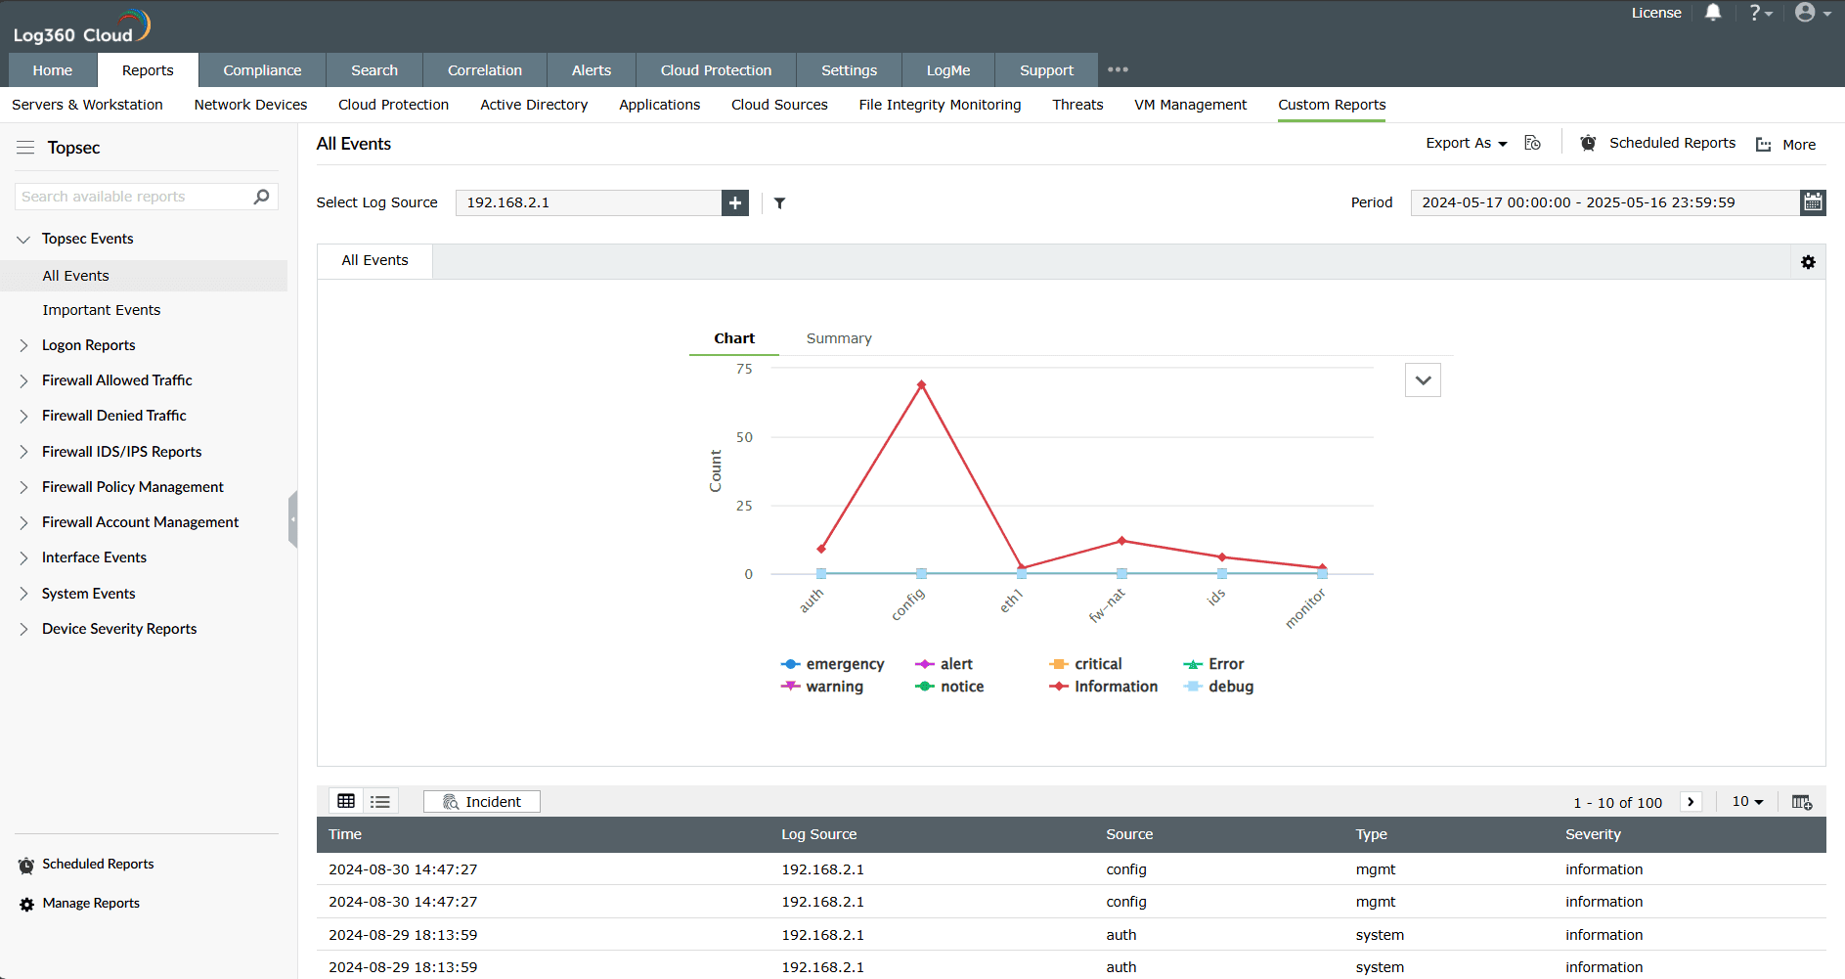Viewport: 1845px width, 979px height.
Task: Open Manage Reports
Action: pos(91,904)
